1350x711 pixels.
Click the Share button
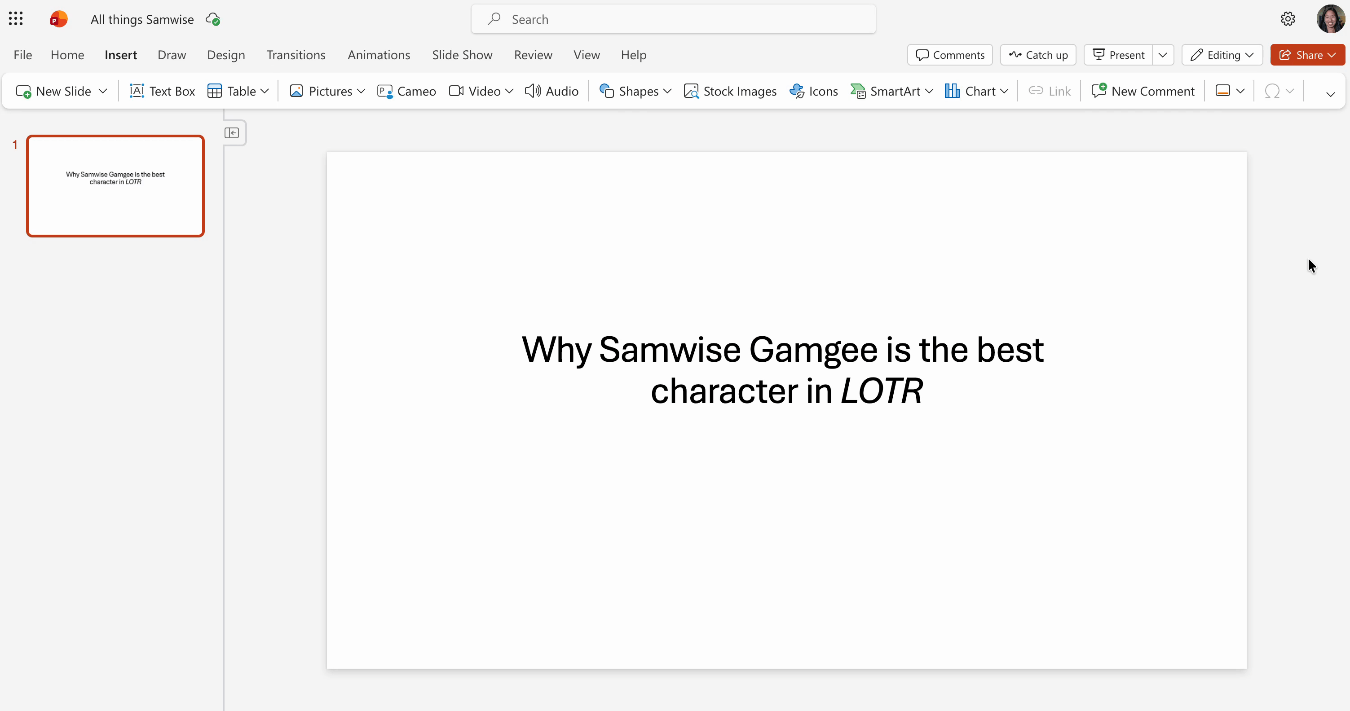click(1307, 55)
